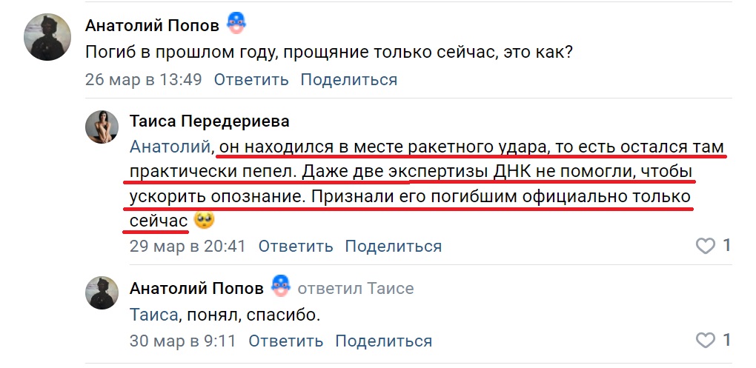Screen dimensions: 756x368
Task: Like Таиса Передериева's comment with the heart
Action: [706, 246]
